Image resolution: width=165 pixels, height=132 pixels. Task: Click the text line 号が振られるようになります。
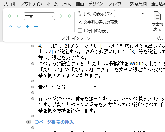[69, 76]
